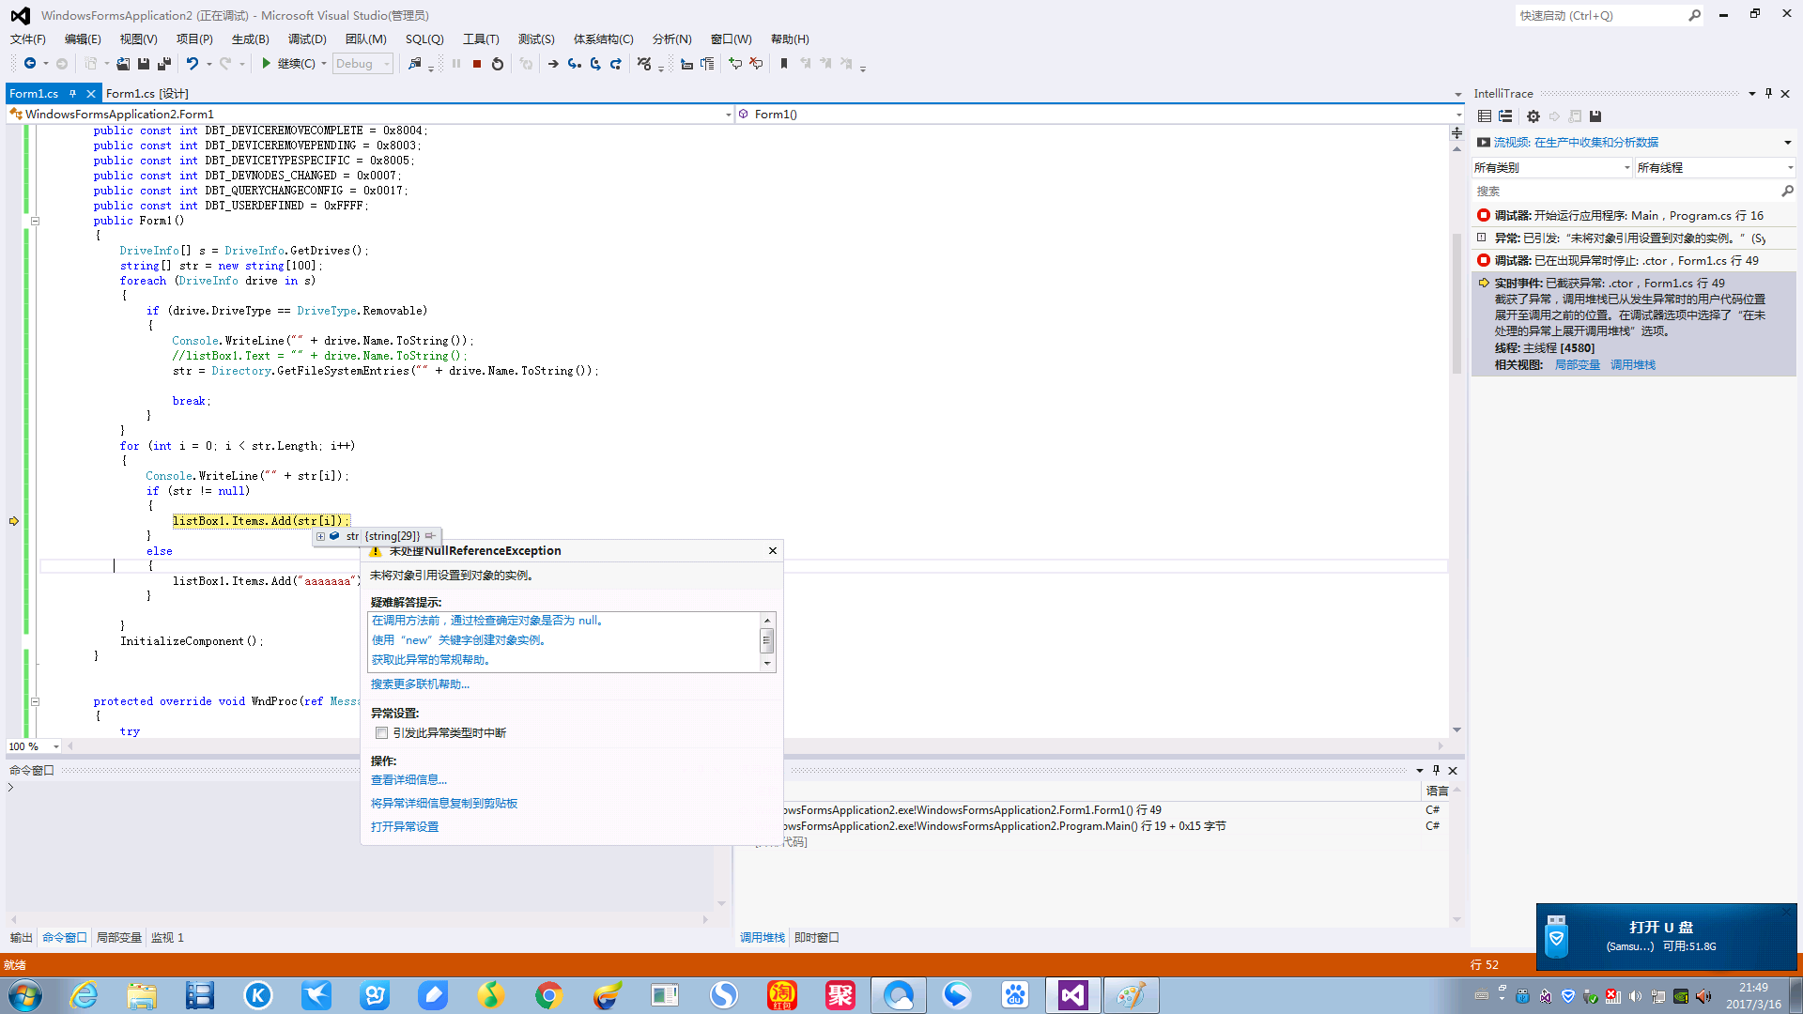Click the Open File icon in toolbar

[x=123, y=64]
